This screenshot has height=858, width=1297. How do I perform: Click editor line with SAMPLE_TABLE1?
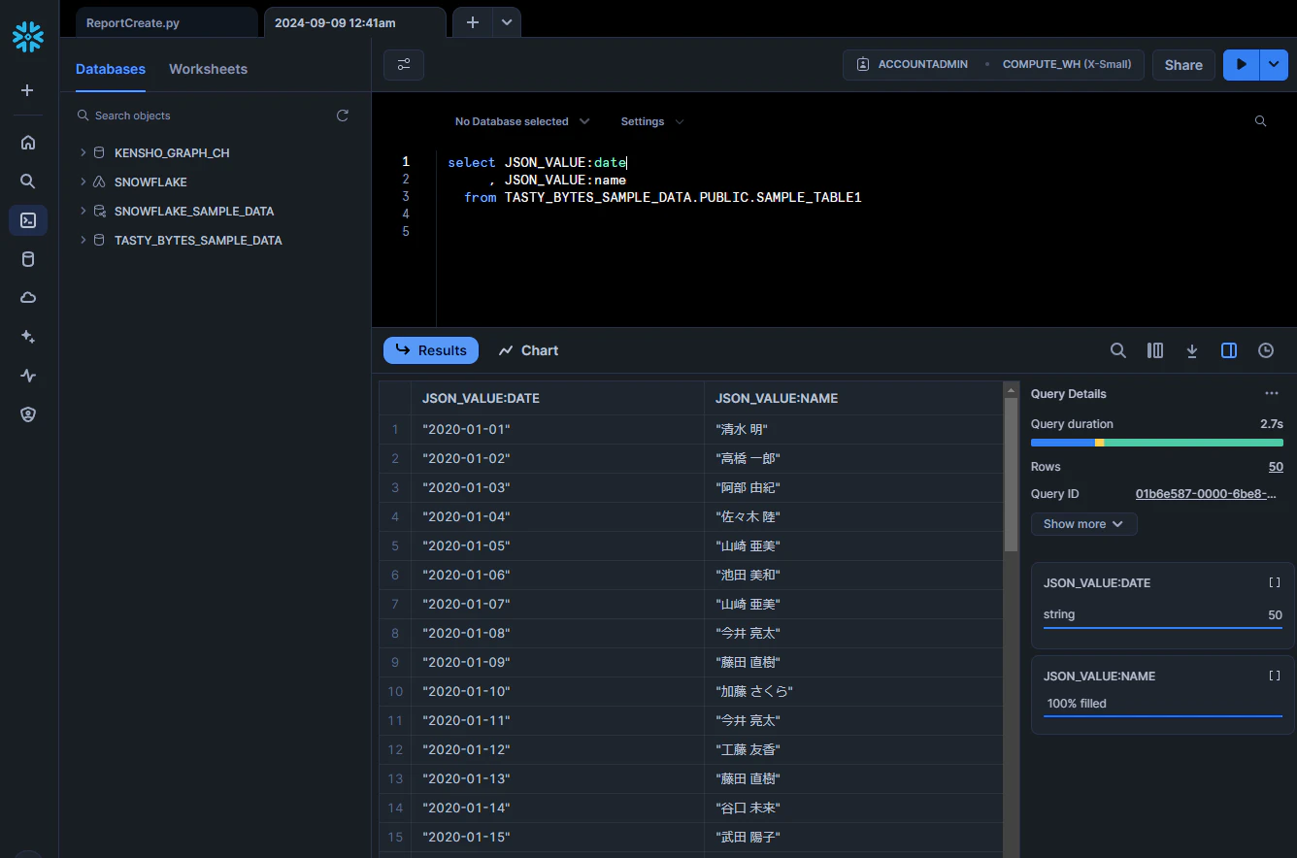(663, 197)
